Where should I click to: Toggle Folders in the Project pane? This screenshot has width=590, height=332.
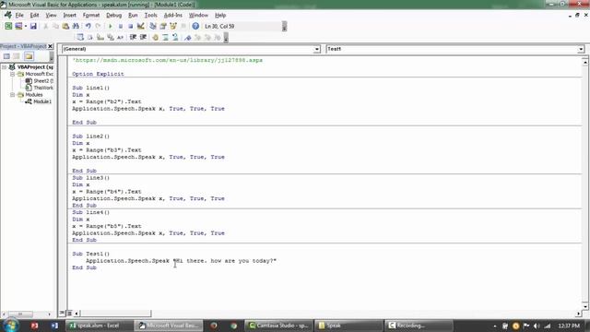29,56
